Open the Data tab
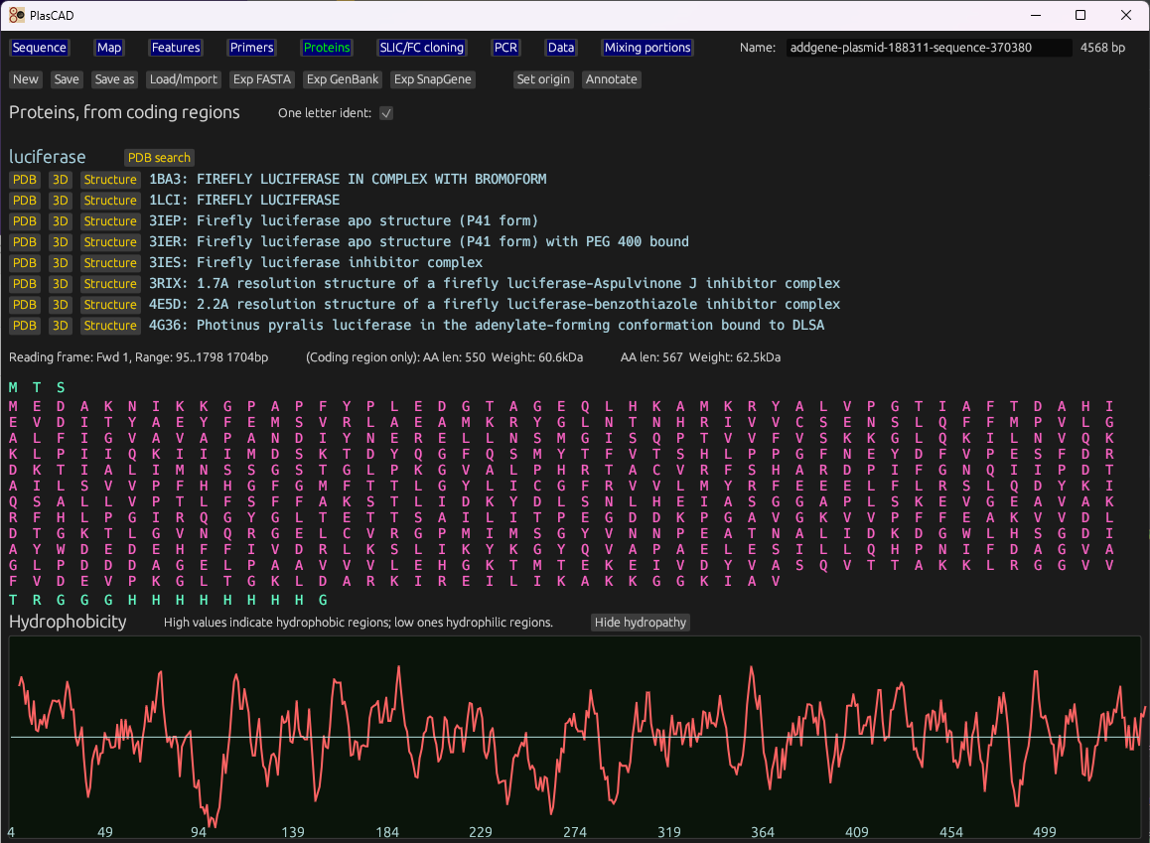Image resolution: width=1150 pixels, height=843 pixels. pos(561,48)
